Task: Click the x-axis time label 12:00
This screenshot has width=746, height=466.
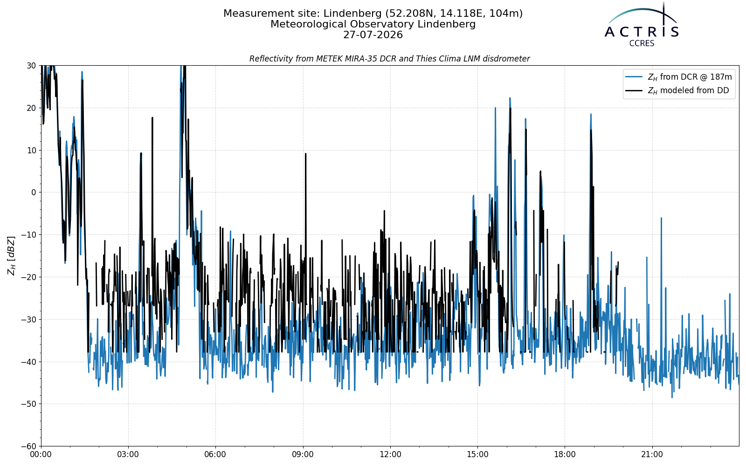Action: point(390,455)
